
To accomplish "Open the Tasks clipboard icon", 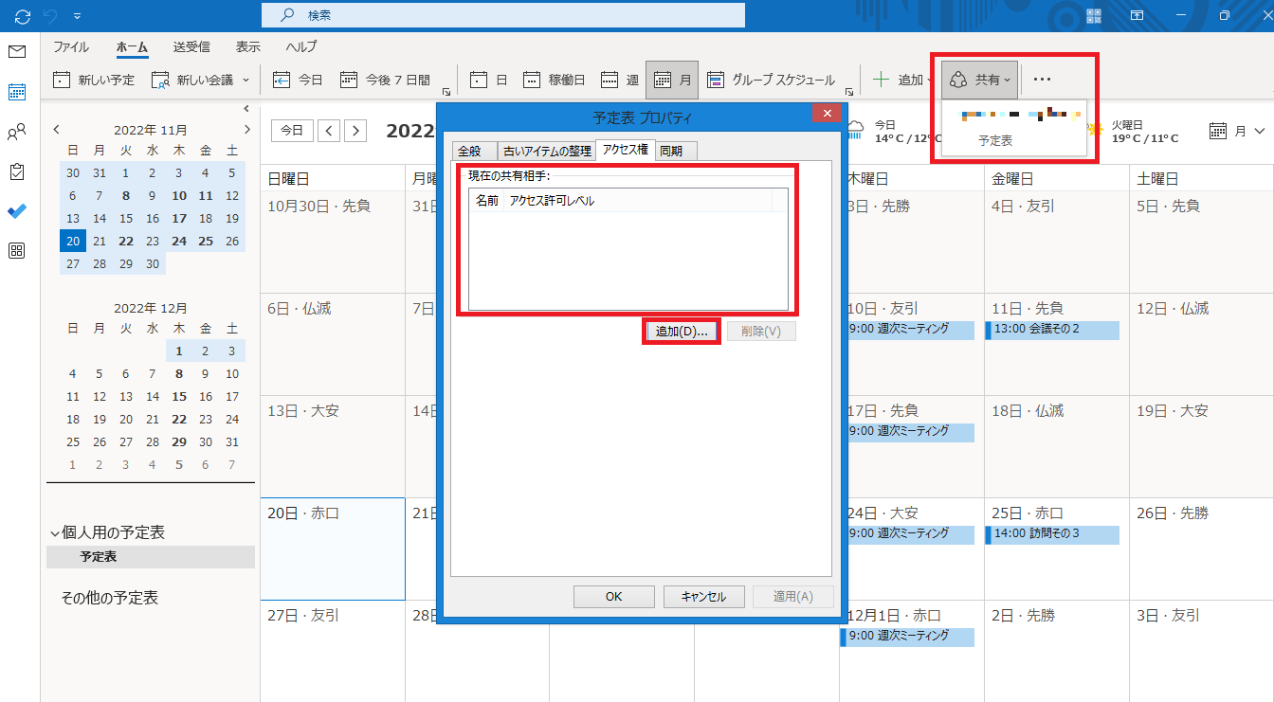I will click(17, 171).
